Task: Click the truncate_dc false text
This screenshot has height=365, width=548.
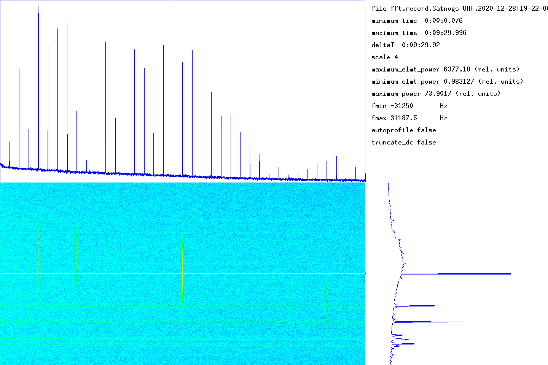Action: coord(404,142)
